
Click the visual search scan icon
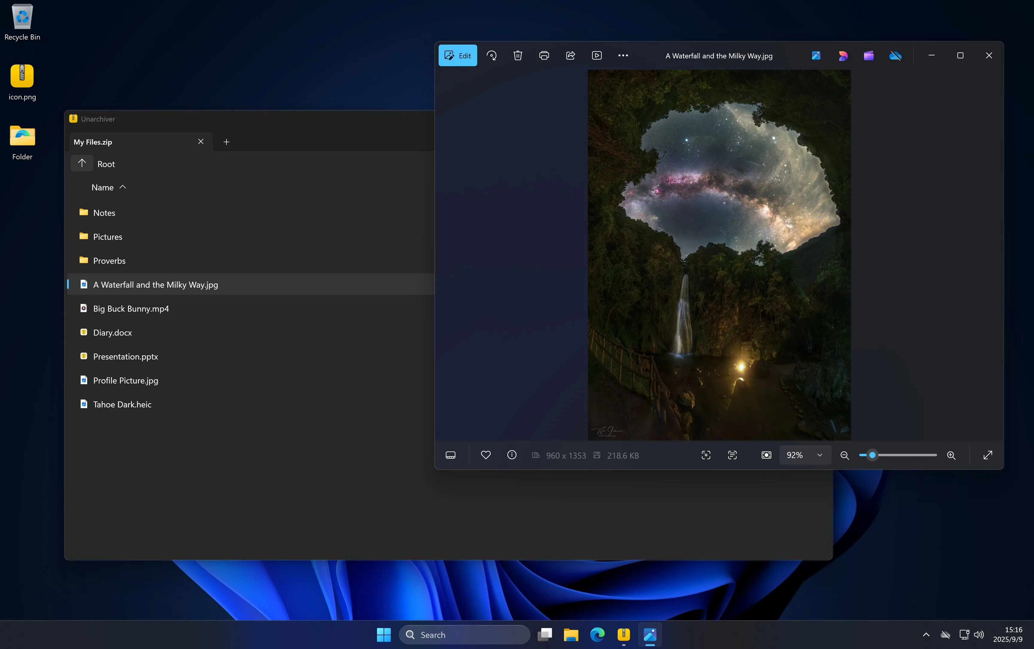point(706,455)
